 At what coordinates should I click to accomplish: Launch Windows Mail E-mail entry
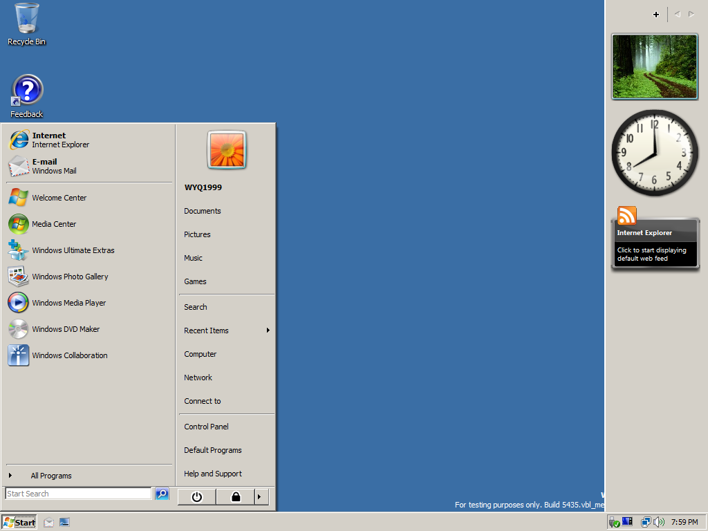pyautogui.click(x=89, y=166)
